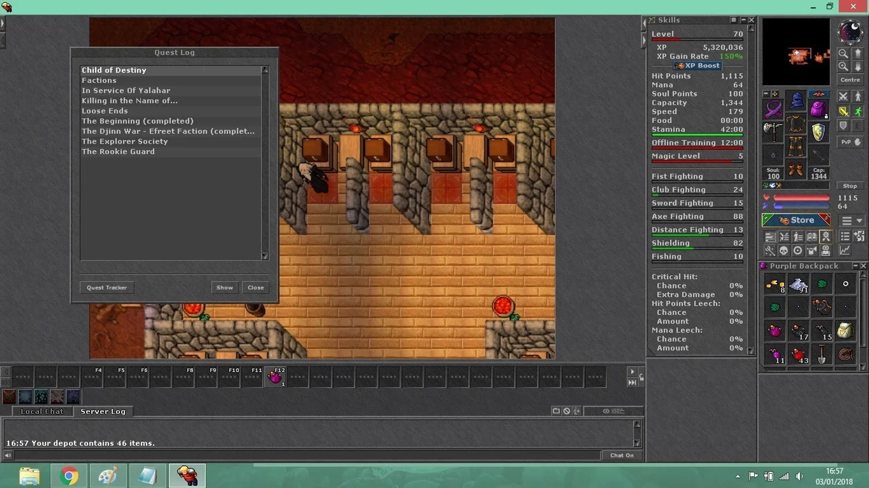Image resolution: width=869 pixels, height=488 pixels.
Task: Open the skull widget in the sidebar
Action: [x=784, y=251]
